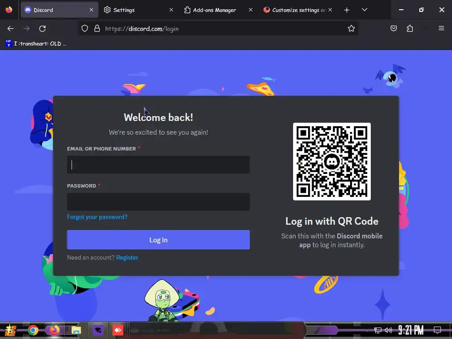Open the purple app icon on taskbar
The height and width of the screenshot is (339, 452).
pyautogui.click(x=98, y=330)
